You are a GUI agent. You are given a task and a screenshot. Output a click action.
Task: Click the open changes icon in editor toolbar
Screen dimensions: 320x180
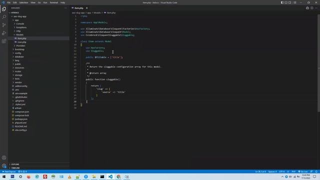(307, 8)
